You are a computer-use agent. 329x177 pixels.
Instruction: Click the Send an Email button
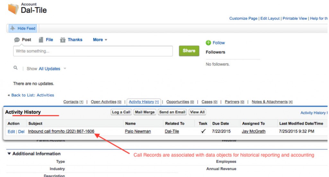point(172,112)
